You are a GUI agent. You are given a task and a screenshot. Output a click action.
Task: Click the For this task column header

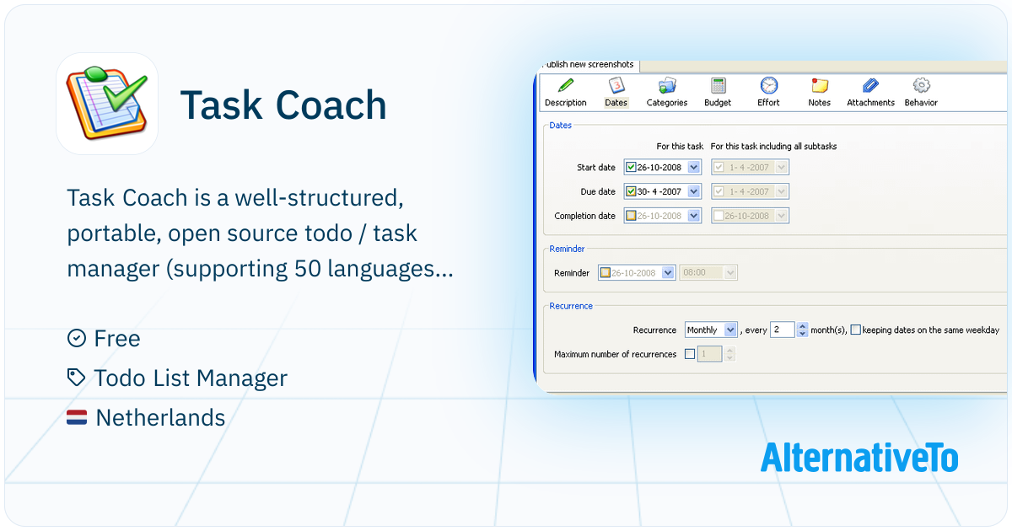coord(680,146)
